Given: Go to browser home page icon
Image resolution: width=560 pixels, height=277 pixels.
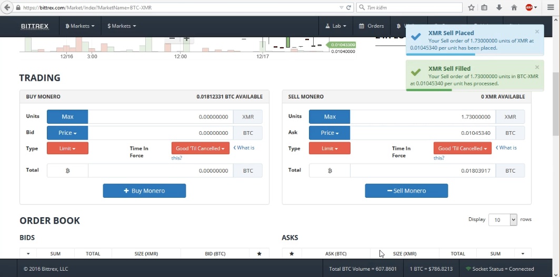Looking at the screenshot, I should pyautogui.click(x=514, y=7).
